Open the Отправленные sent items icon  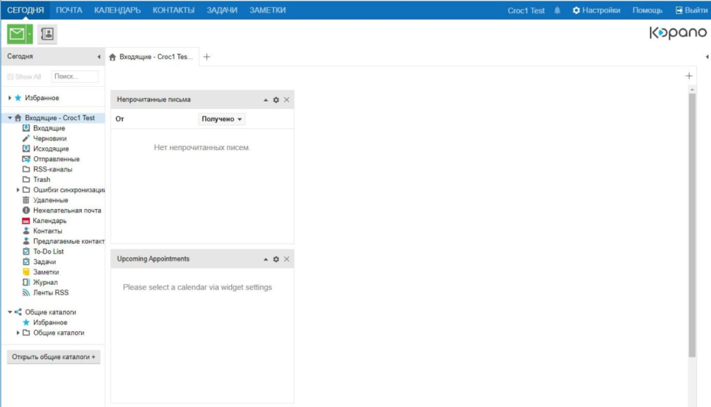pyautogui.click(x=26, y=159)
